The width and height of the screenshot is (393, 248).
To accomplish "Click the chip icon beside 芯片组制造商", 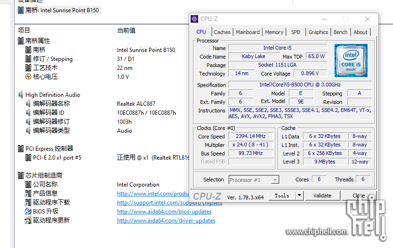I will [x=21, y=175].
